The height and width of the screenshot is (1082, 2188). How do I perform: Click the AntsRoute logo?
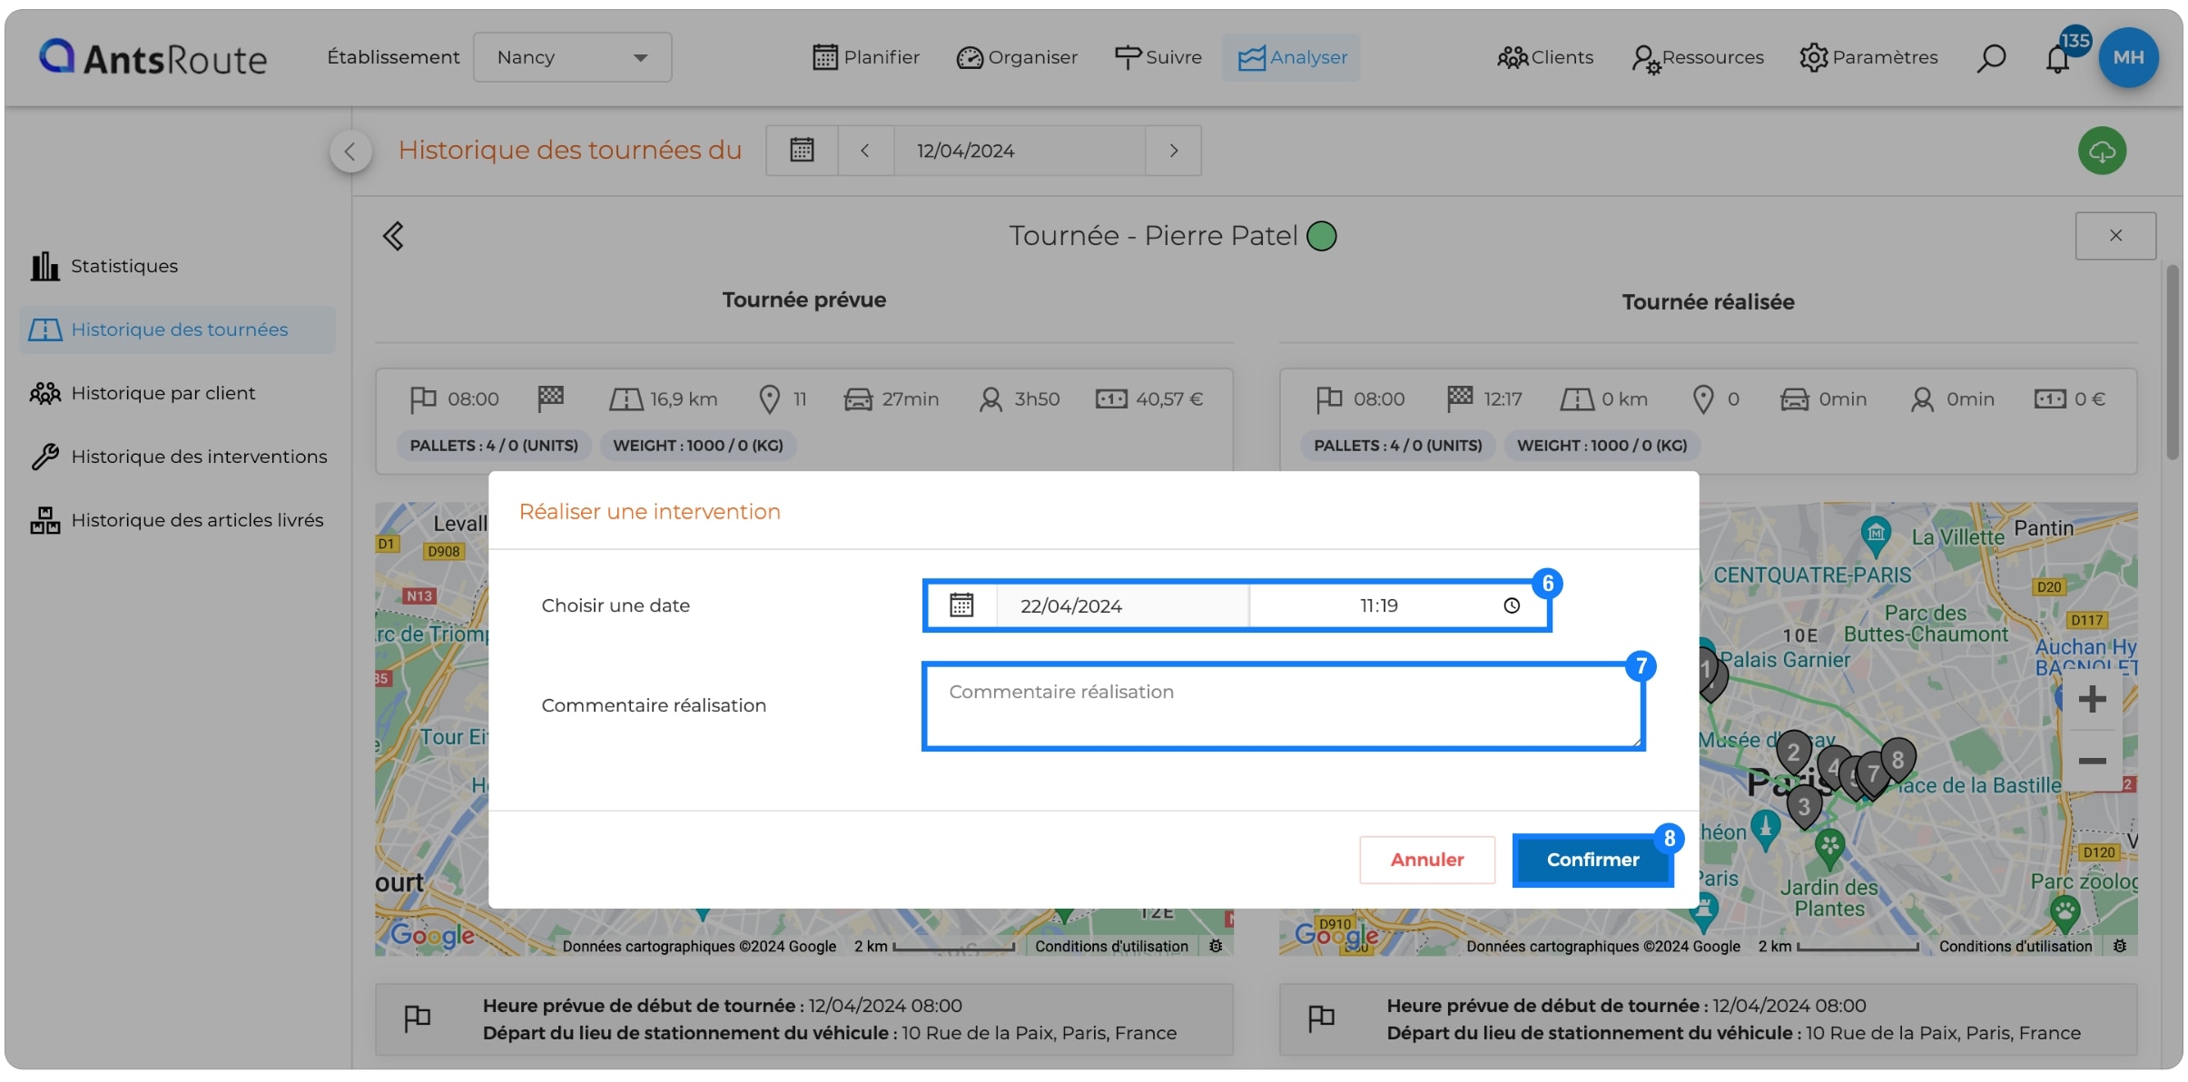click(x=153, y=57)
